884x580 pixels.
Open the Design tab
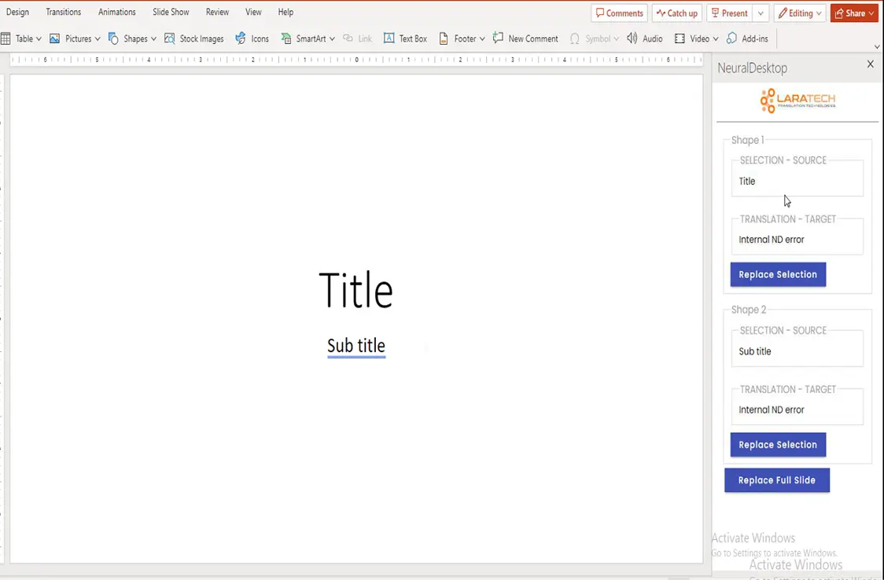tap(17, 12)
